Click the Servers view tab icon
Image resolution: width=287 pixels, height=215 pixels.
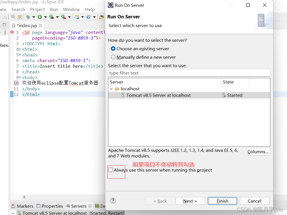click(68, 206)
